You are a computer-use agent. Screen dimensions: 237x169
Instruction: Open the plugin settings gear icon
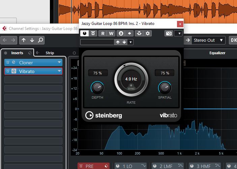pos(148,33)
